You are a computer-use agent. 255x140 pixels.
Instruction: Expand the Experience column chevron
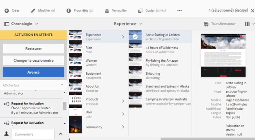(123, 37)
